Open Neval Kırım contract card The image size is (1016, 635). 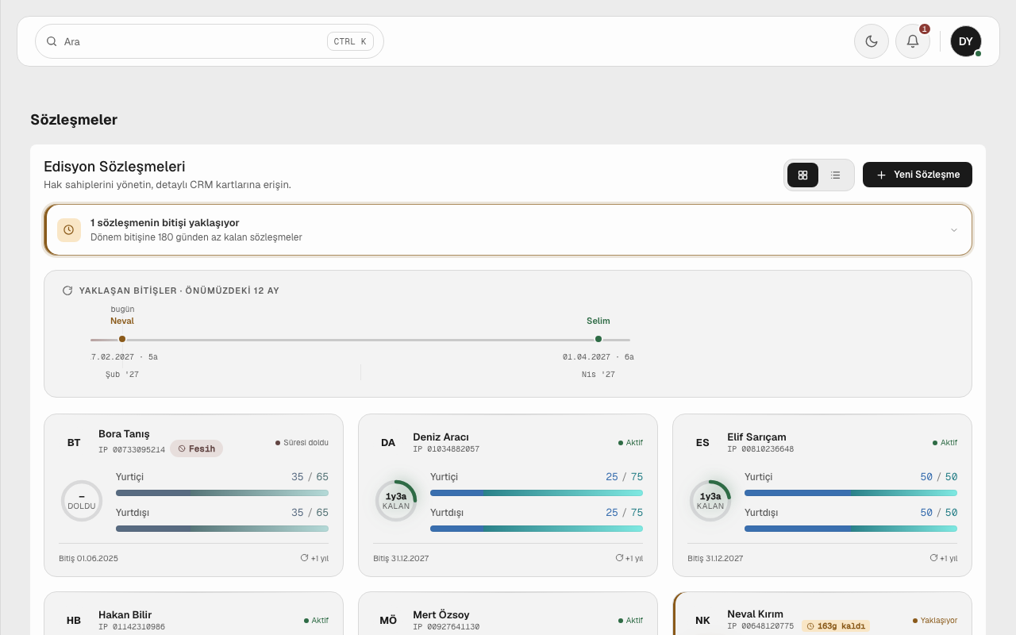(822, 613)
